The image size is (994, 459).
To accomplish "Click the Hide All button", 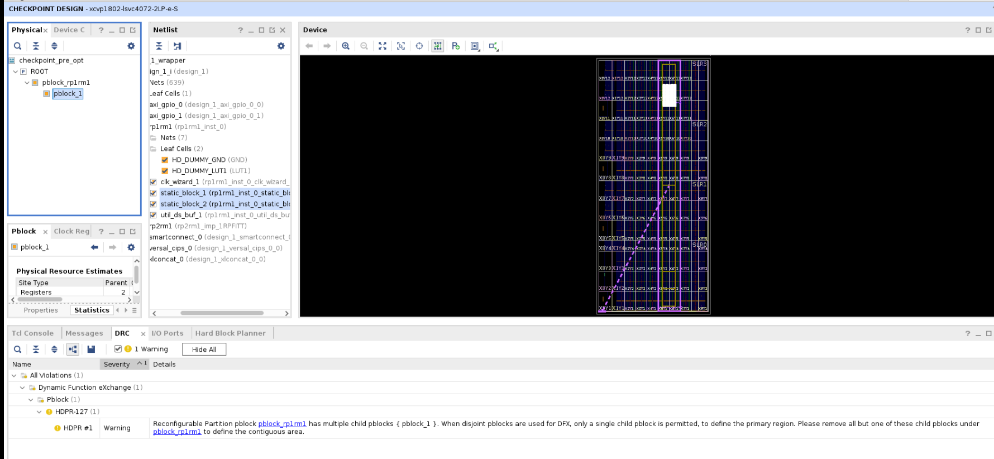I will (x=204, y=350).
